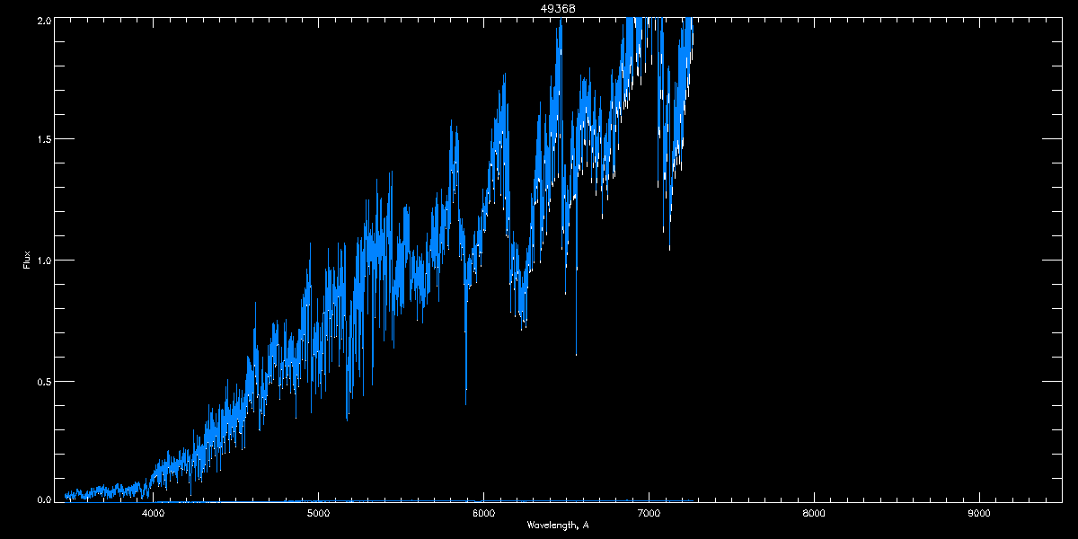
Task: Select the Flux y-axis label
Action: (27, 259)
